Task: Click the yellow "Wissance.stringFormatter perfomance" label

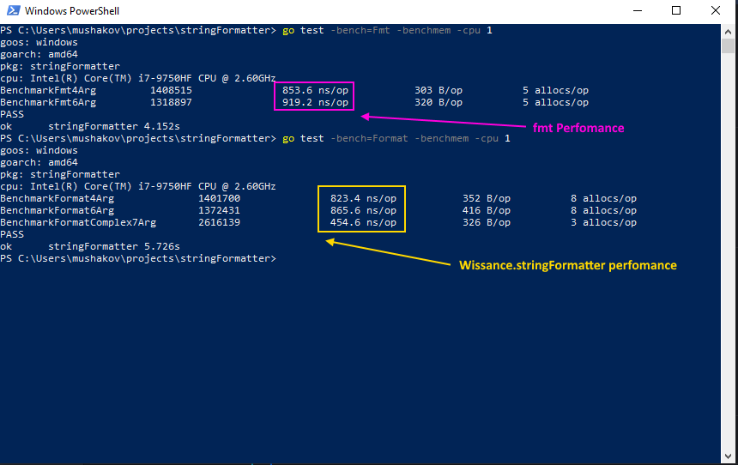Action: pos(568,265)
